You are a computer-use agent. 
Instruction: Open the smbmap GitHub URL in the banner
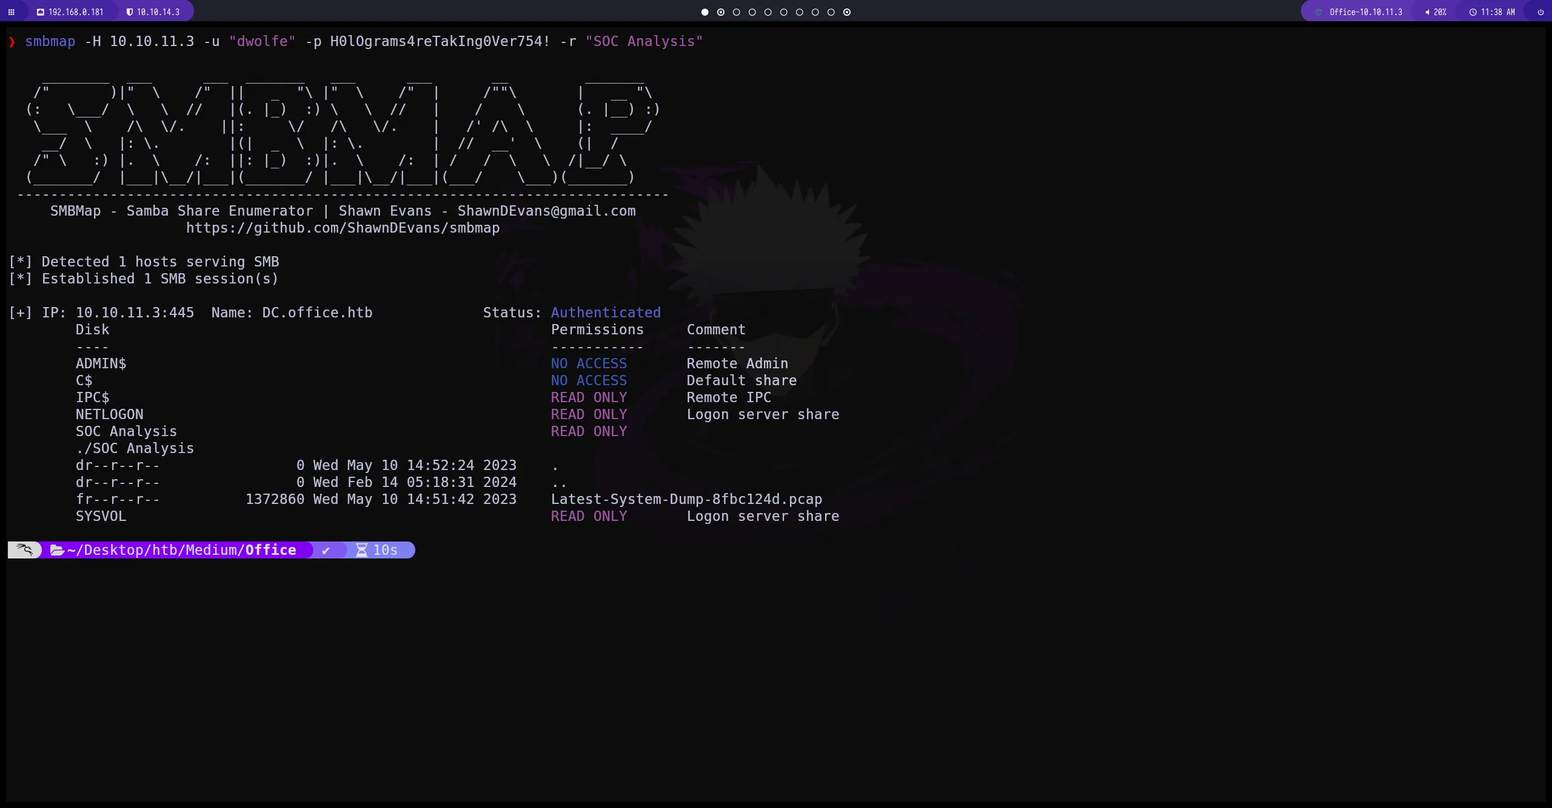tap(343, 228)
